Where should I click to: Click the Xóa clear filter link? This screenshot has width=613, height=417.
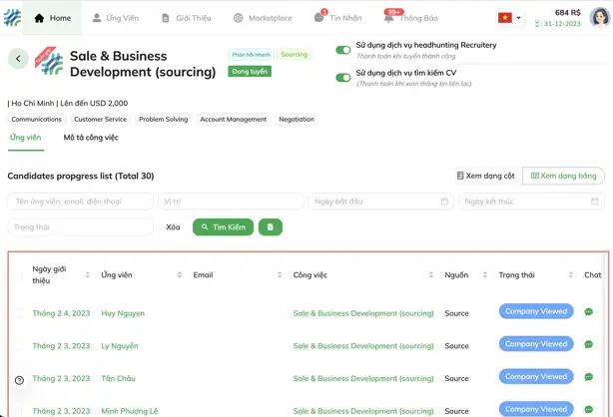tap(173, 227)
